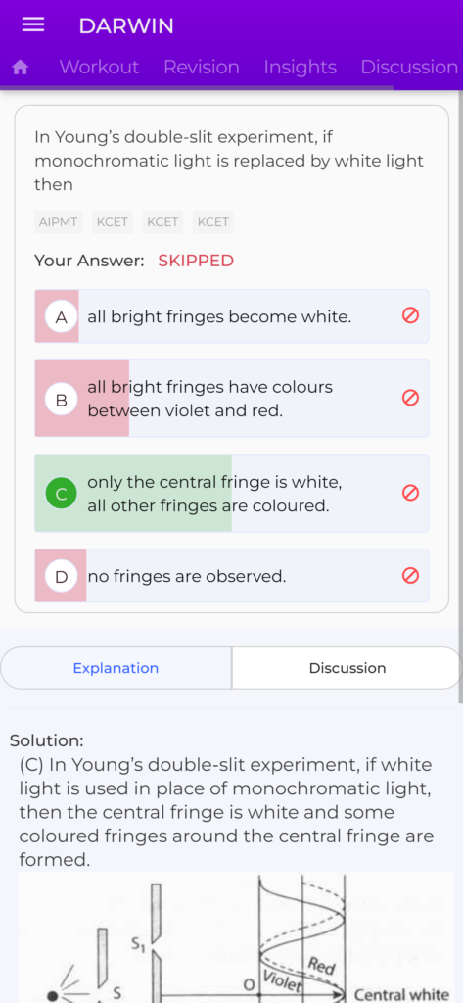Image resolution: width=463 pixels, height=1003 pixels.
Task: Switch to the Workout tab
Action: pyautogui.click(x=99, y=68)
